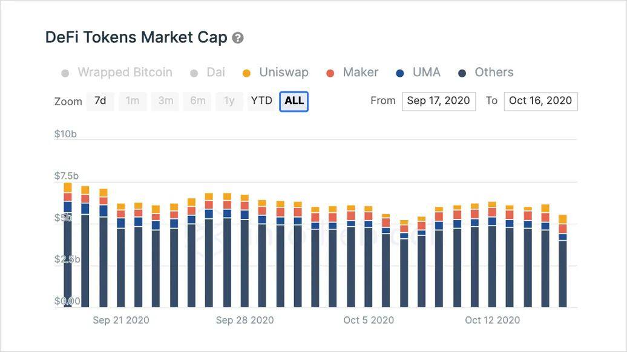Image resolution: width=627 pixels, height=352 pixels.
Task: Select the ALL zoom button
Action: pyautogui.click(x=294, y=102)
